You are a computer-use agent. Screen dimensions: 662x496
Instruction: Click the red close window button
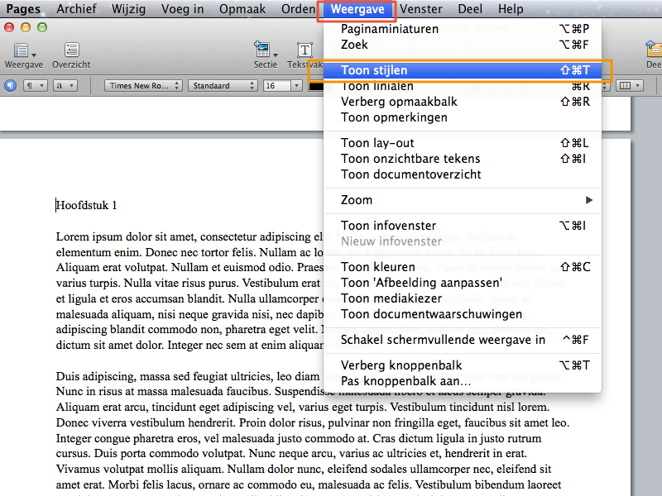coord(9,28)
